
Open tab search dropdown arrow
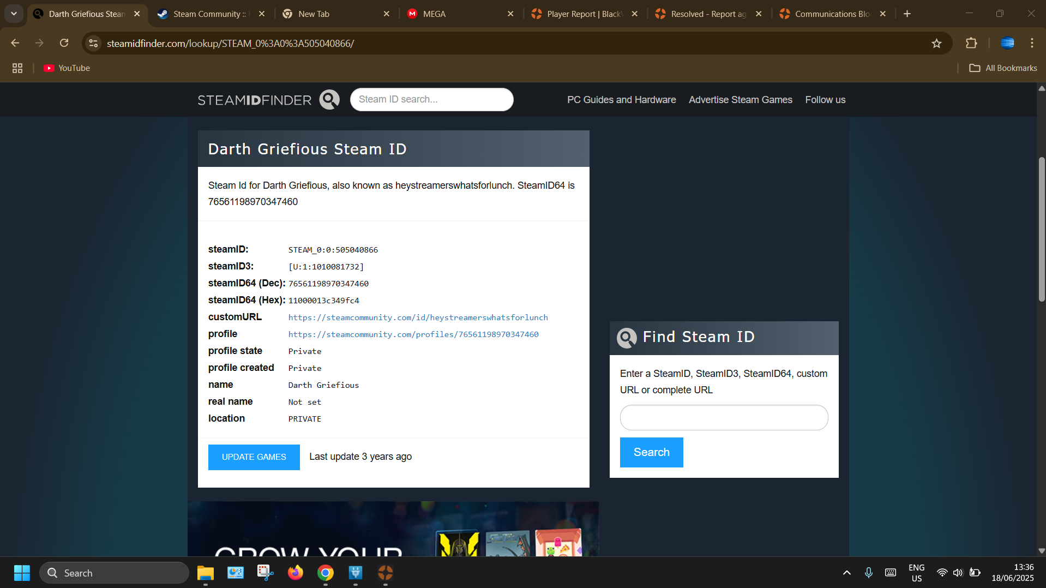(14, 14)
